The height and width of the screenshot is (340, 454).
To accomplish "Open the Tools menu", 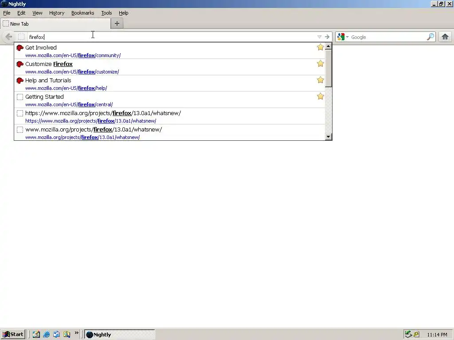I will [106, 13].
